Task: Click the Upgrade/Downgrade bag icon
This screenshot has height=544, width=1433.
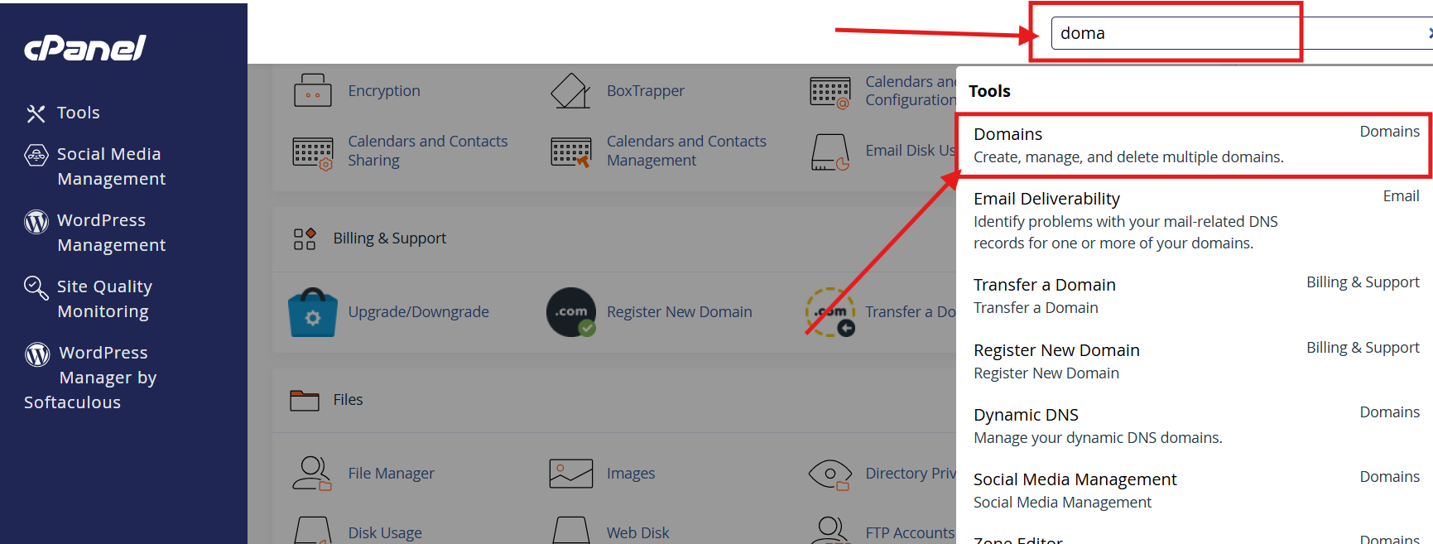Action: (312, 312)
